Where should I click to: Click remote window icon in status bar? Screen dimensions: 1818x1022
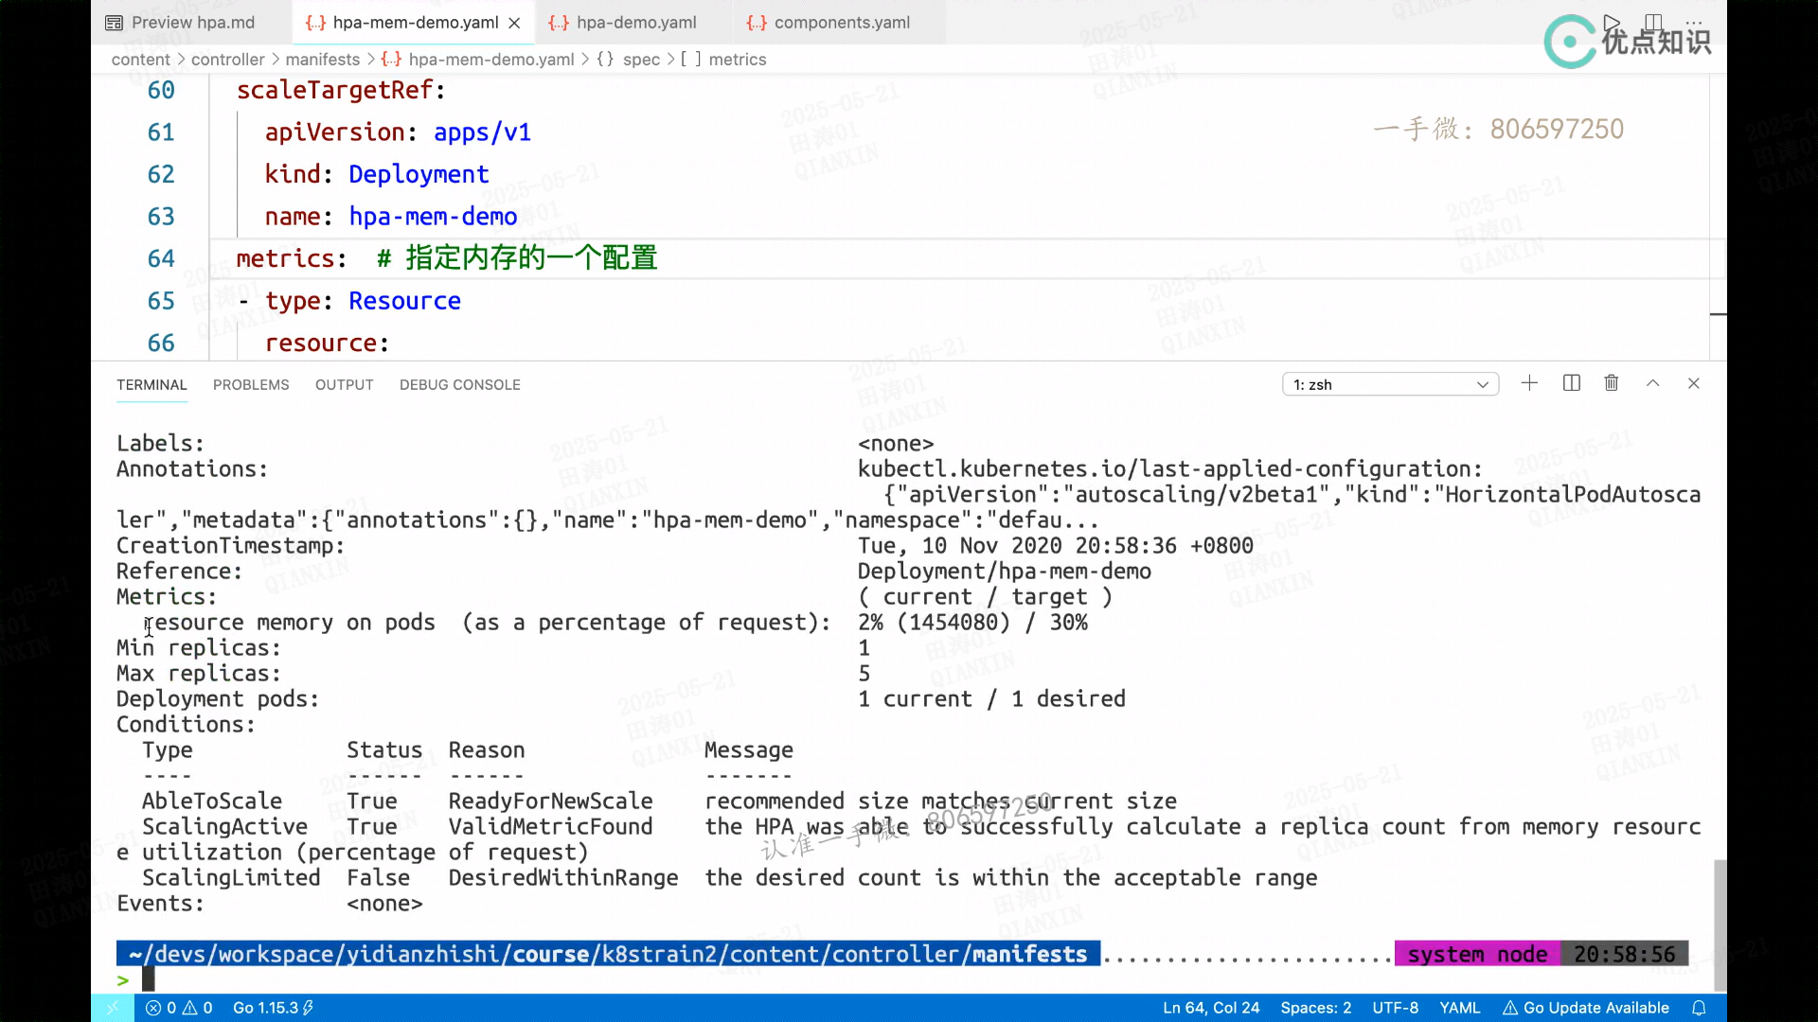(x=113, y=1008)
